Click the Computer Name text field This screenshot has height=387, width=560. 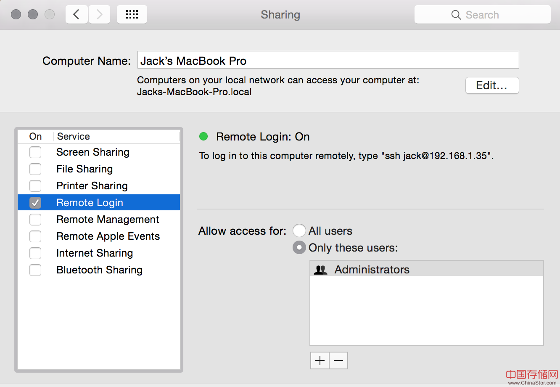(x=328, y=60)
